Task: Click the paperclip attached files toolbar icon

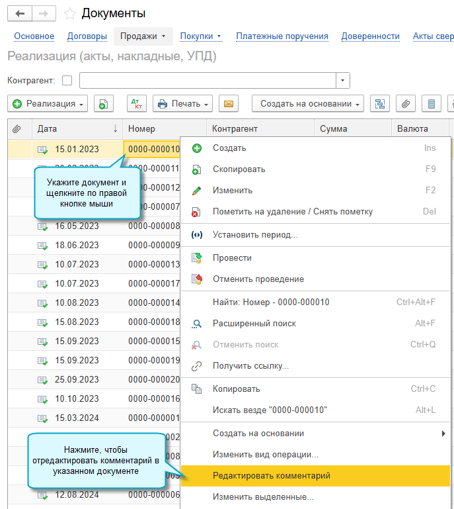Action: point(406,104)
